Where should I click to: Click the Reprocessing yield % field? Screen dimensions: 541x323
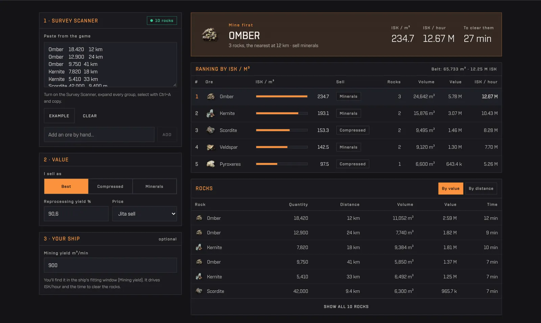click(76, 214)
